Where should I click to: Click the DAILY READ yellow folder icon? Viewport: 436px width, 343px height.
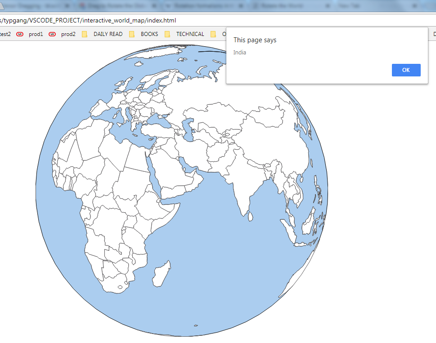[x=84, y=34]
